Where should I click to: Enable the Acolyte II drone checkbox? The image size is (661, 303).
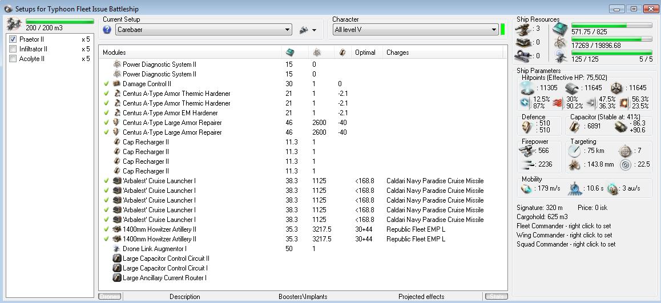point(13,59)
